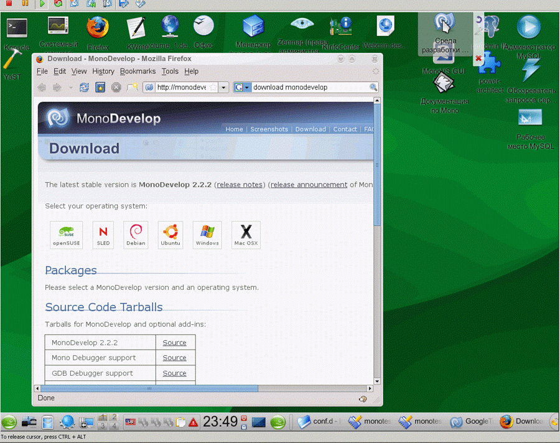Open the release announcement link
Viewport: 560px width, 443px height.
[x=309, y=185]
